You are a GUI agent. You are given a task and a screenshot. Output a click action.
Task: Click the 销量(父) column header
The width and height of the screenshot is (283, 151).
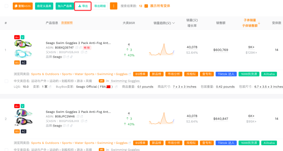[x=192, y=20]
